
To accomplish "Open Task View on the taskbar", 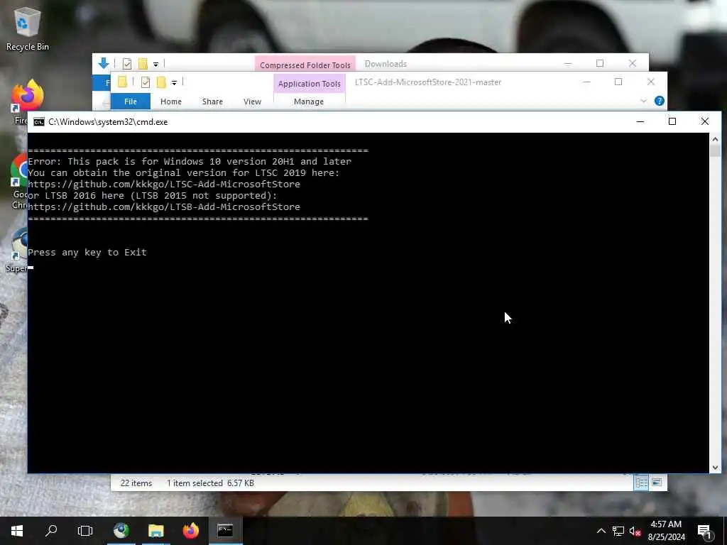I will click(x=85, y=531).
